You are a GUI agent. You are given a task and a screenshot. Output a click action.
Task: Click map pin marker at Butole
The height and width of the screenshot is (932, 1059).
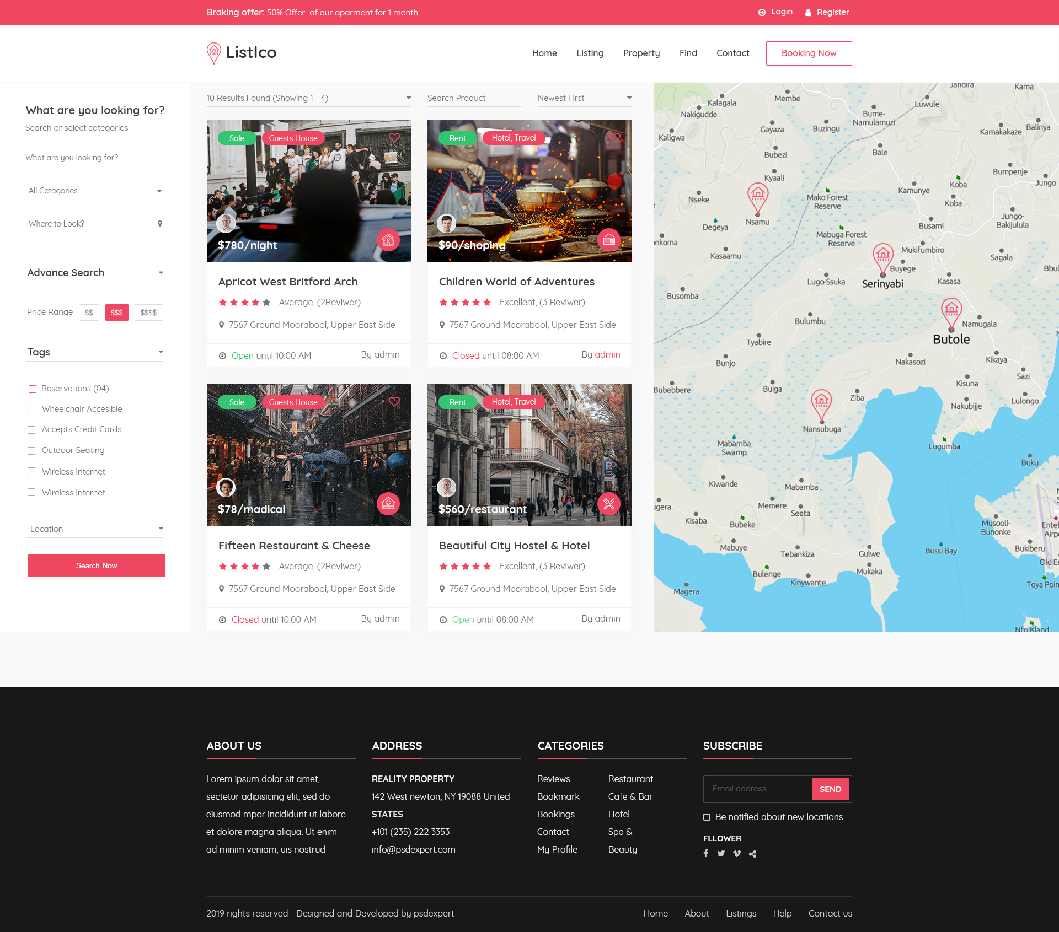[951, 313]
